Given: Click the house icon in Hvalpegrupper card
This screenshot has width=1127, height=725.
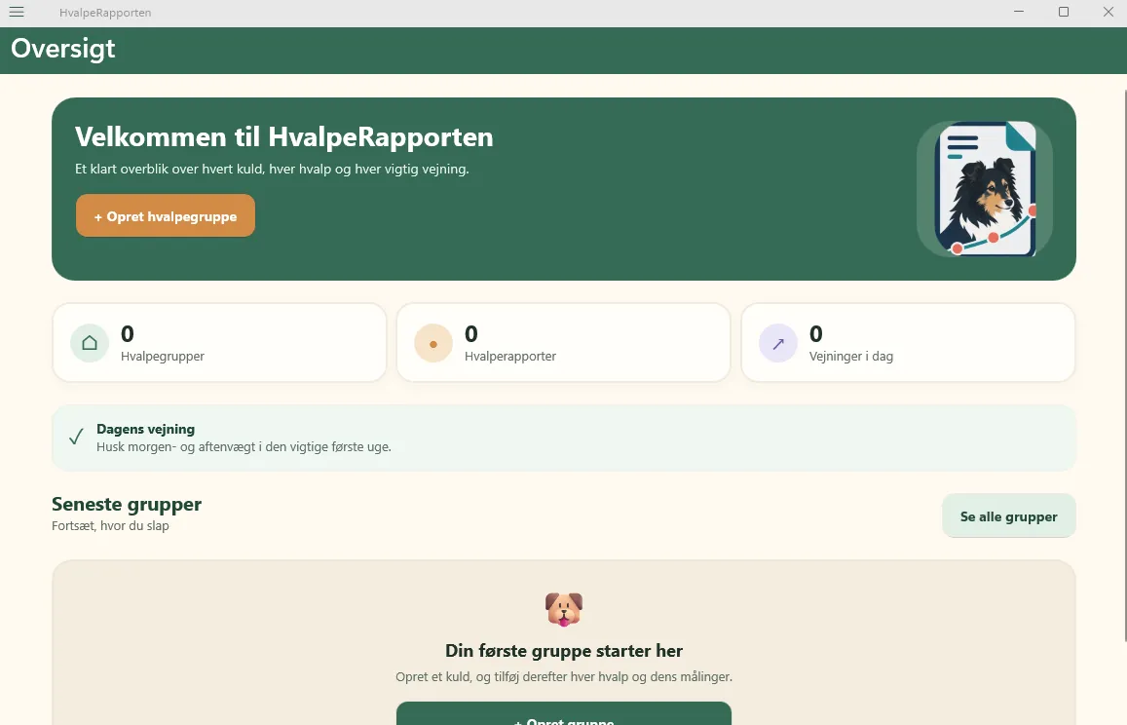Looking at the screenshot, I should [x=89, y=343].
